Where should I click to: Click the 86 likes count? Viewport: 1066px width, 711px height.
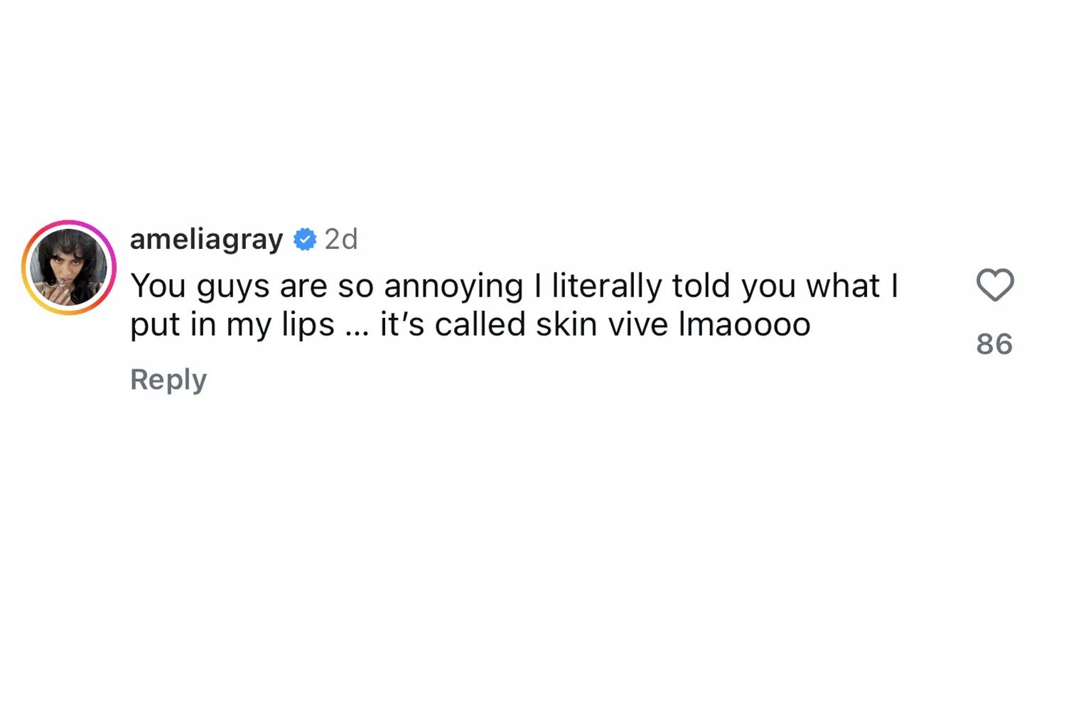pyautogui.click(x=996, y=344)
